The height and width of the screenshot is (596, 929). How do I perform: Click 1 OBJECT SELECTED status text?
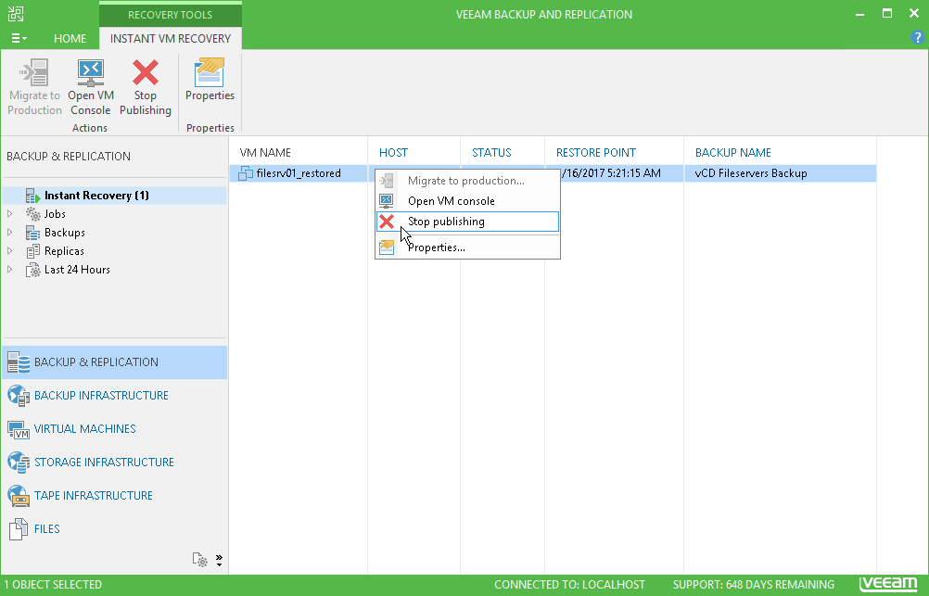pos(54,585)
